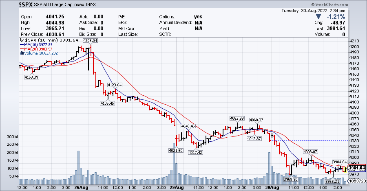Click the red MA(20) legend line marker
The width and height of the screenshot is (367, 191).
pos(21,49)
